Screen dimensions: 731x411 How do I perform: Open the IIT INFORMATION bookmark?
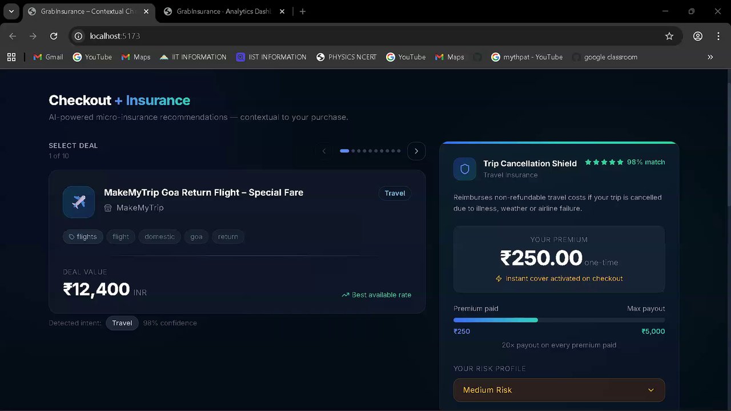point(193,57)
